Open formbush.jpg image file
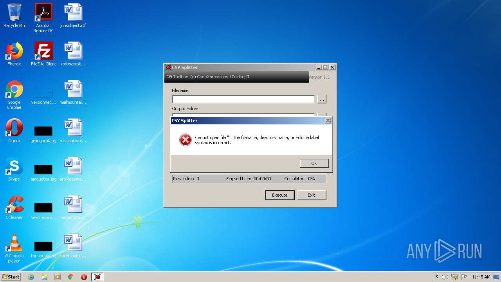Viewport: 501px width, 282px height. pyautogui.click(x=43, y=249)
